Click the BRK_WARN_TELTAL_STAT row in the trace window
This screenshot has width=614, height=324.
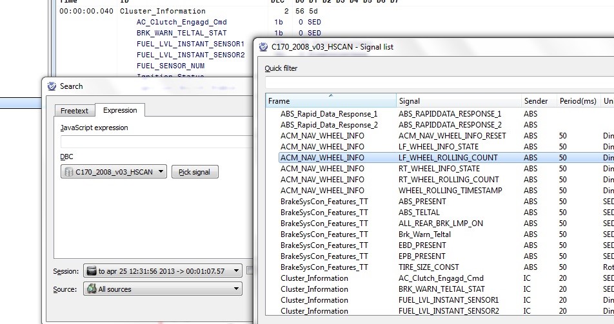182,33
